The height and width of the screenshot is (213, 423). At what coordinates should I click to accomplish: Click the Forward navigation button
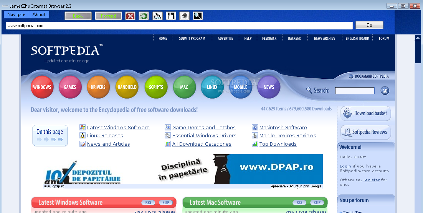(x=108, y=16)
